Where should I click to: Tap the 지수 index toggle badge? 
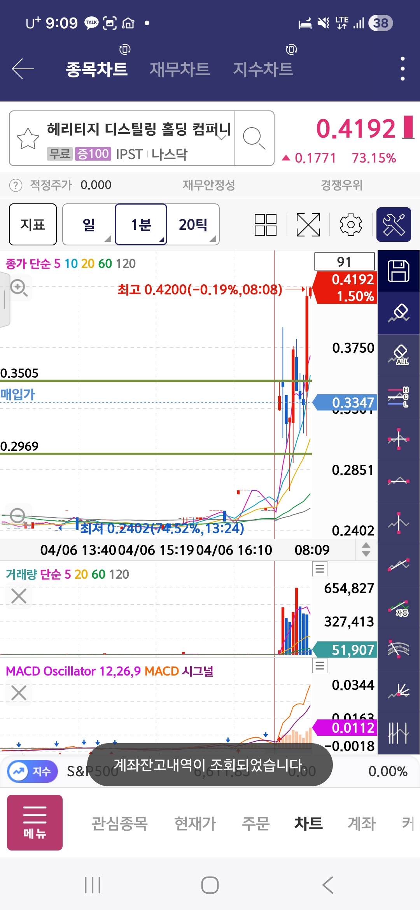pyautogui.click(x=32, y=771)
